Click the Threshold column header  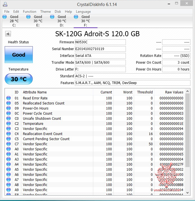click(144, 92)
